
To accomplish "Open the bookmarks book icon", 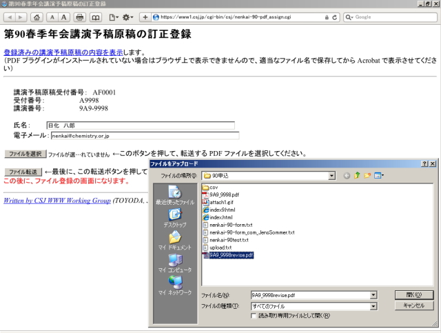I will pos(96,17).
